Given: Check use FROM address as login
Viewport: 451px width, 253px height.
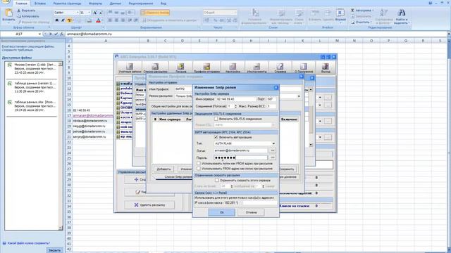Looking at the screenshot, I should pyautogui.click(x=199, y=169).
